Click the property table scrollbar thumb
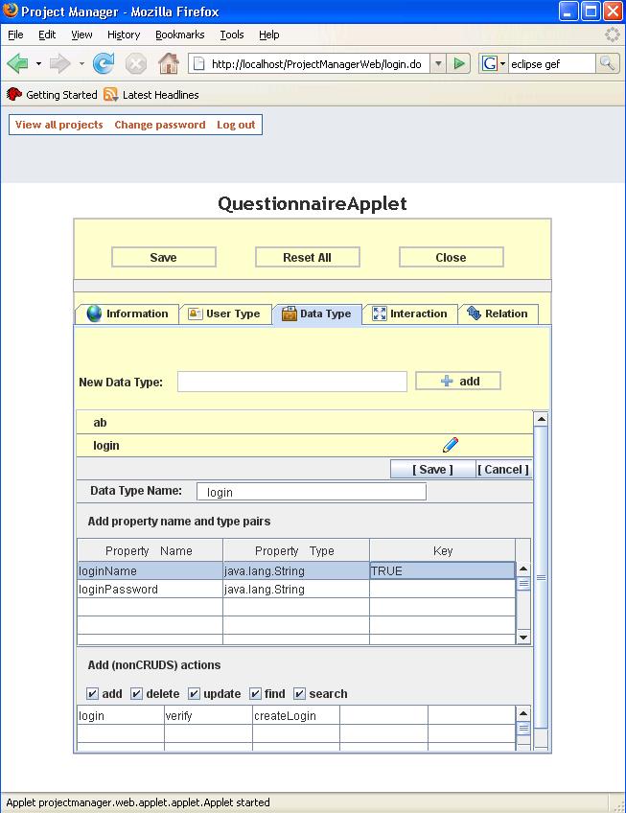The width and height of the screenshot is (626, 813). click(x=523, y=584)
